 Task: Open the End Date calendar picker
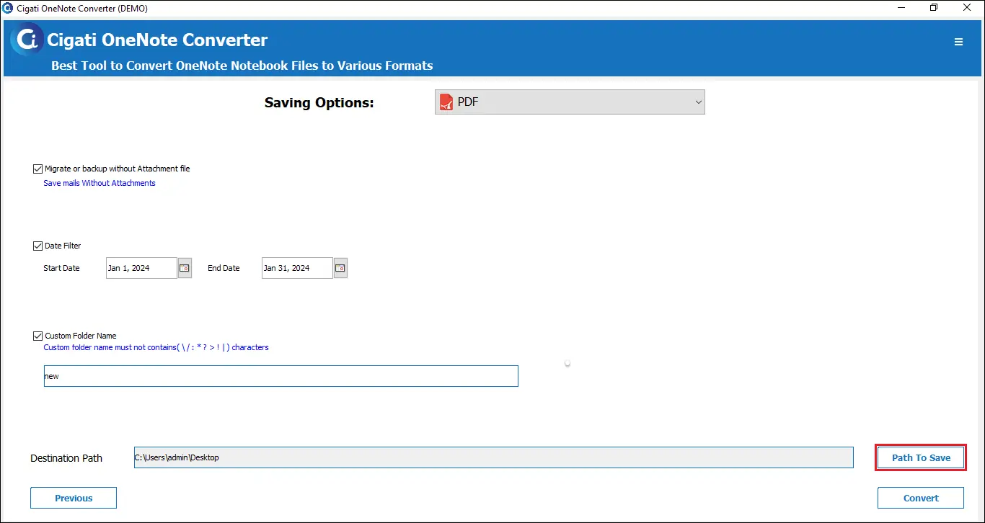pos(340,268)
